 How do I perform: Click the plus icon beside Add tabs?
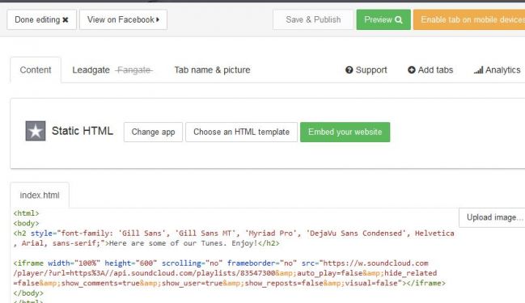point(412,70)
